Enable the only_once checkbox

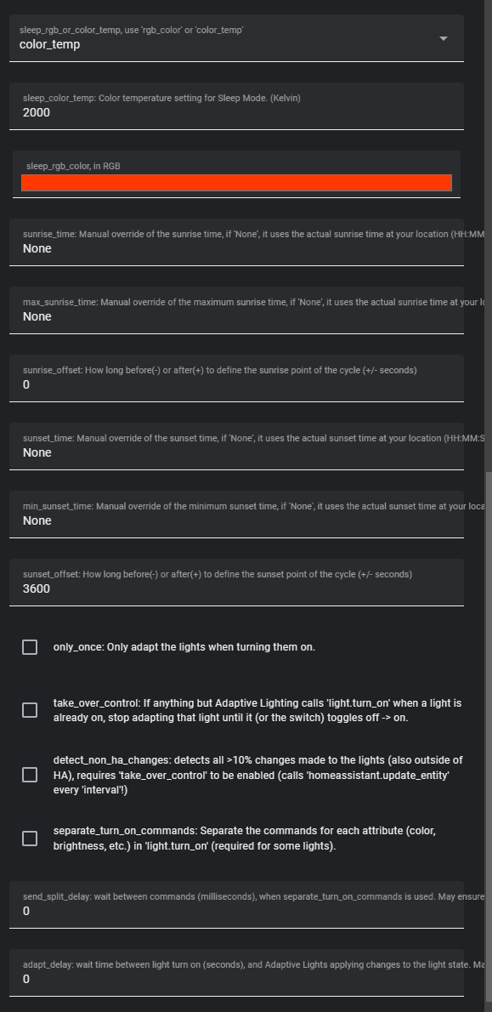click(29, 646)
